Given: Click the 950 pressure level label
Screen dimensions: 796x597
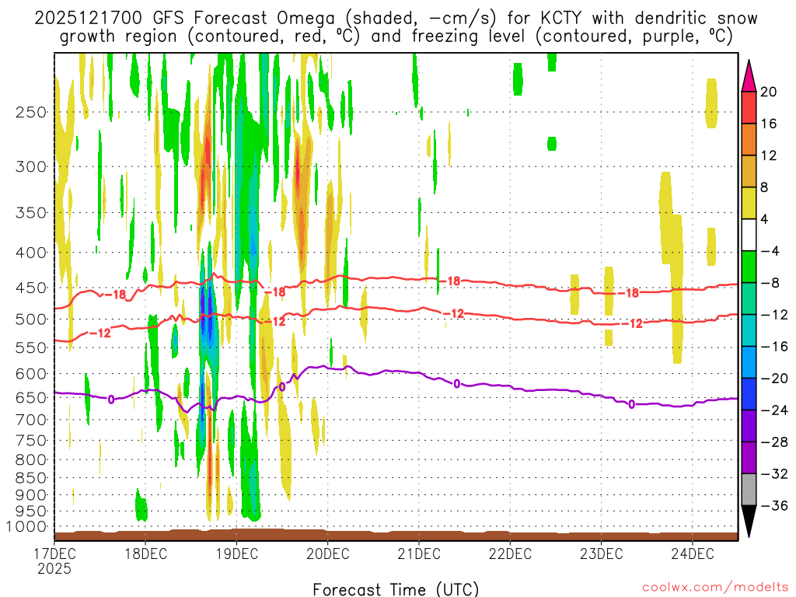Looking at the screenshot, I should coord(31,511).
